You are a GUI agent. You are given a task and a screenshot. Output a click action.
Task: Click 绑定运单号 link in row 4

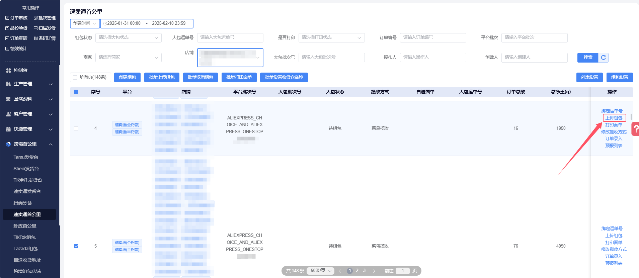coord(612,111)
